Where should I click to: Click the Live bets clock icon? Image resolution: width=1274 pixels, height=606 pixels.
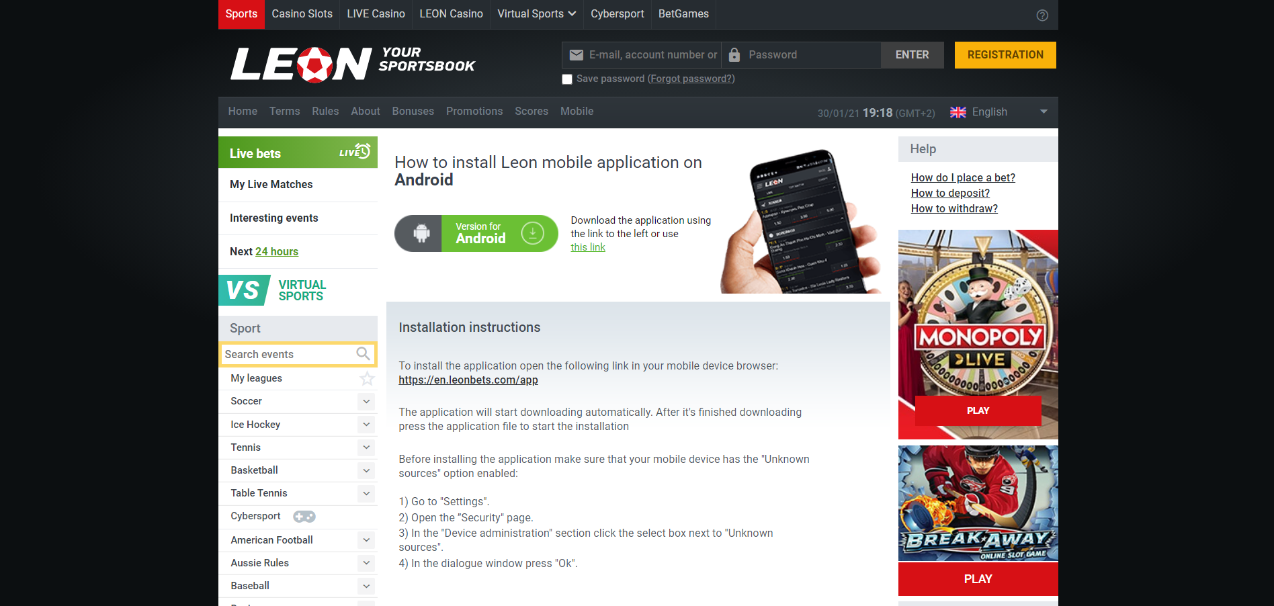[x=362, y=151]
